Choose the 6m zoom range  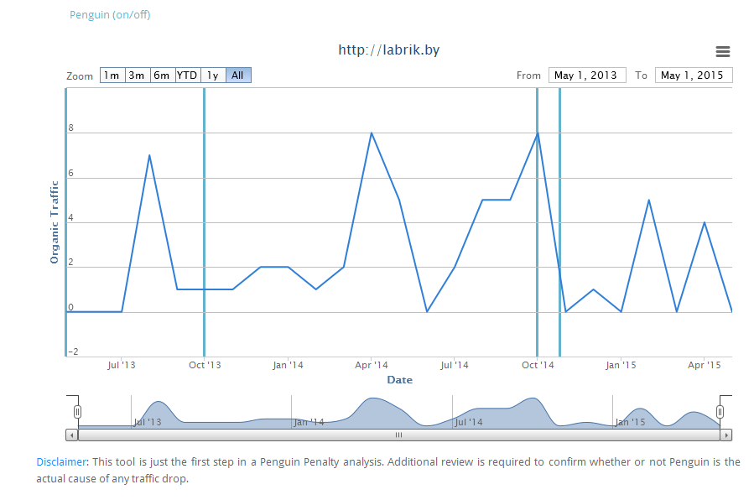click(162, 76)
